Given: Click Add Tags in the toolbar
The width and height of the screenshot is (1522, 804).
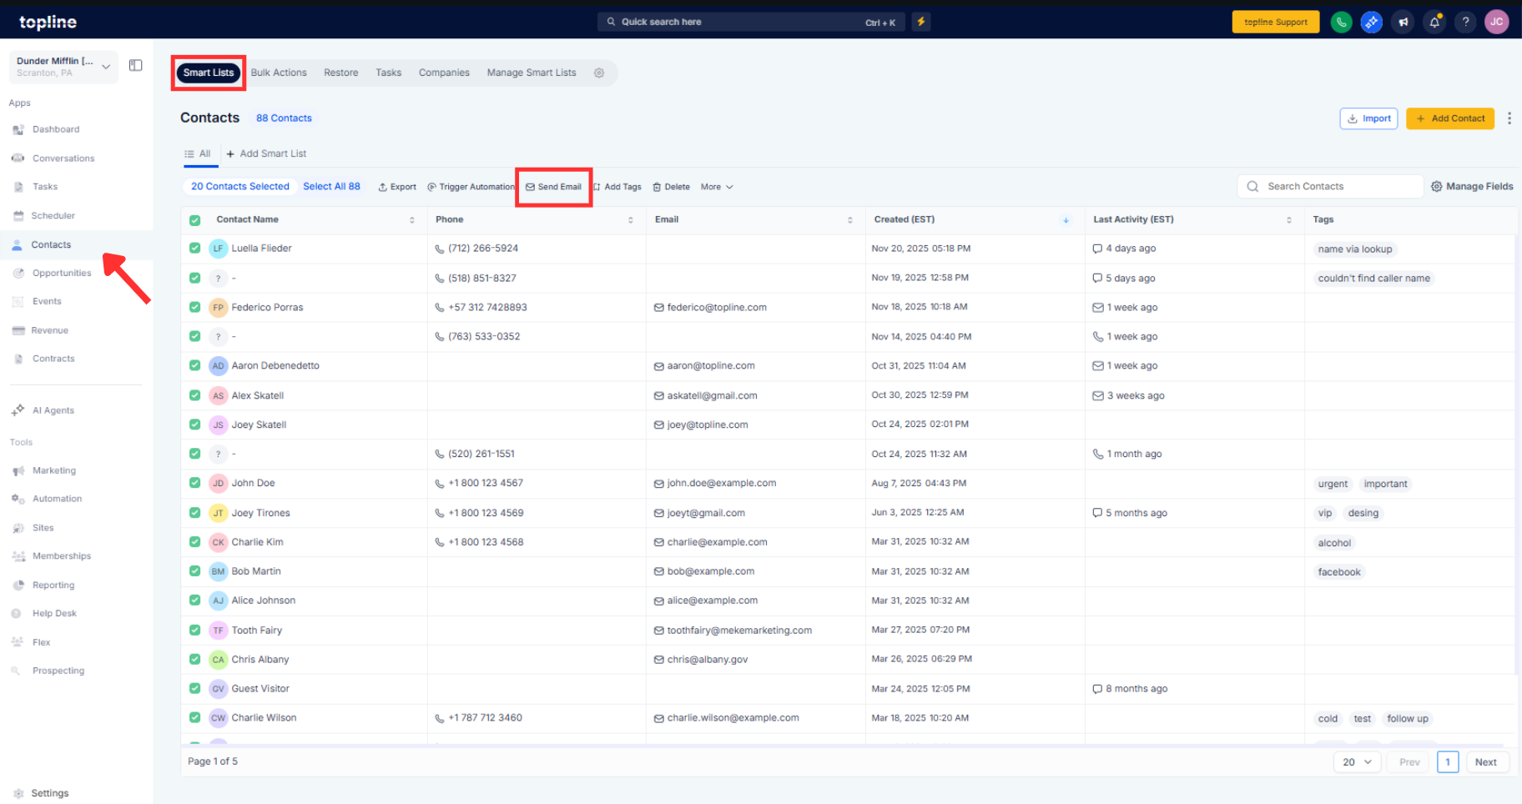Looking at the screenshot, I should pos(617,187).
